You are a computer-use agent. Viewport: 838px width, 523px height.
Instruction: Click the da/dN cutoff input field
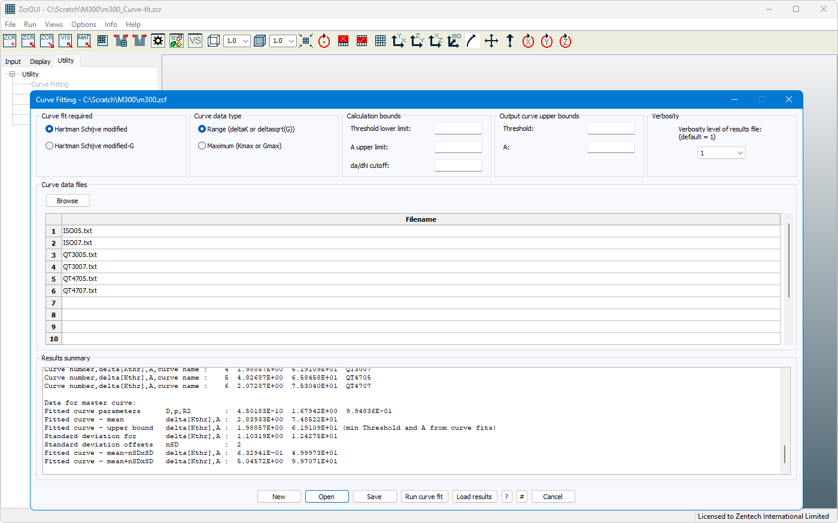pos(459,166)
